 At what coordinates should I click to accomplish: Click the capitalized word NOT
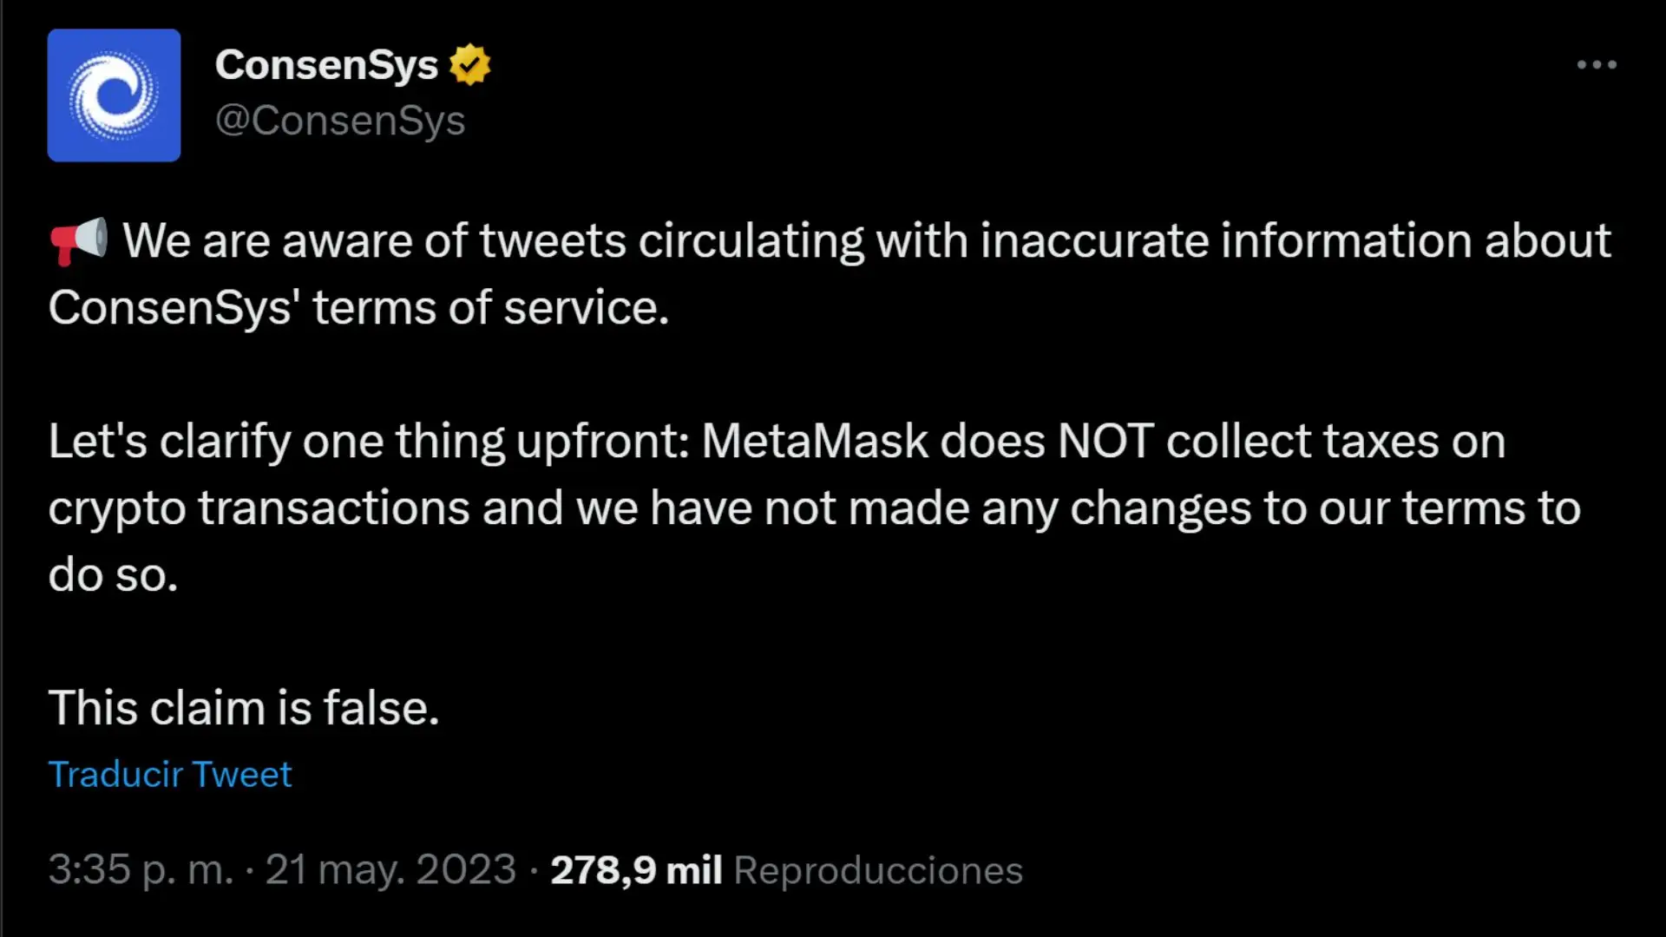pos(1105,441)
